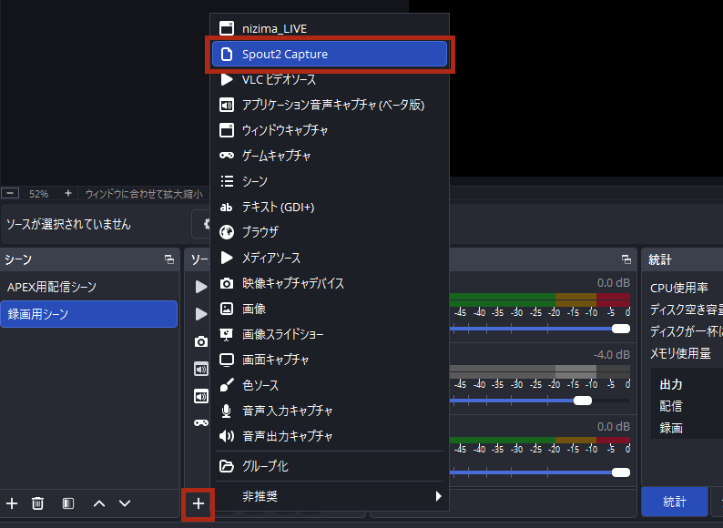This screenshot has height=528, width=723.
Task: Undock the シーン panel
Action: 169,259
